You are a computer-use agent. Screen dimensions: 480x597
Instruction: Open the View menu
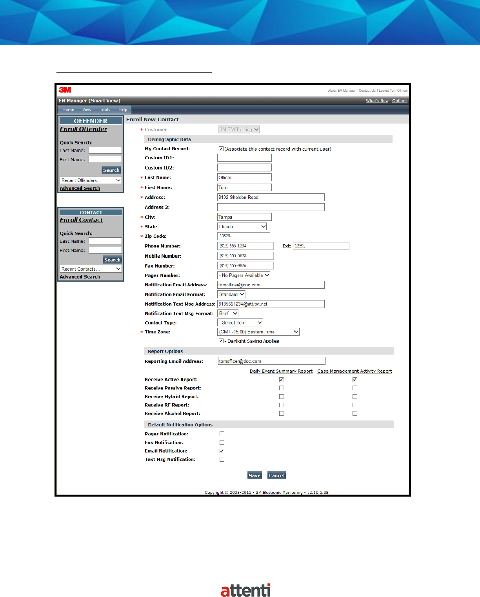pyautogui.click(x=87, y=110)
